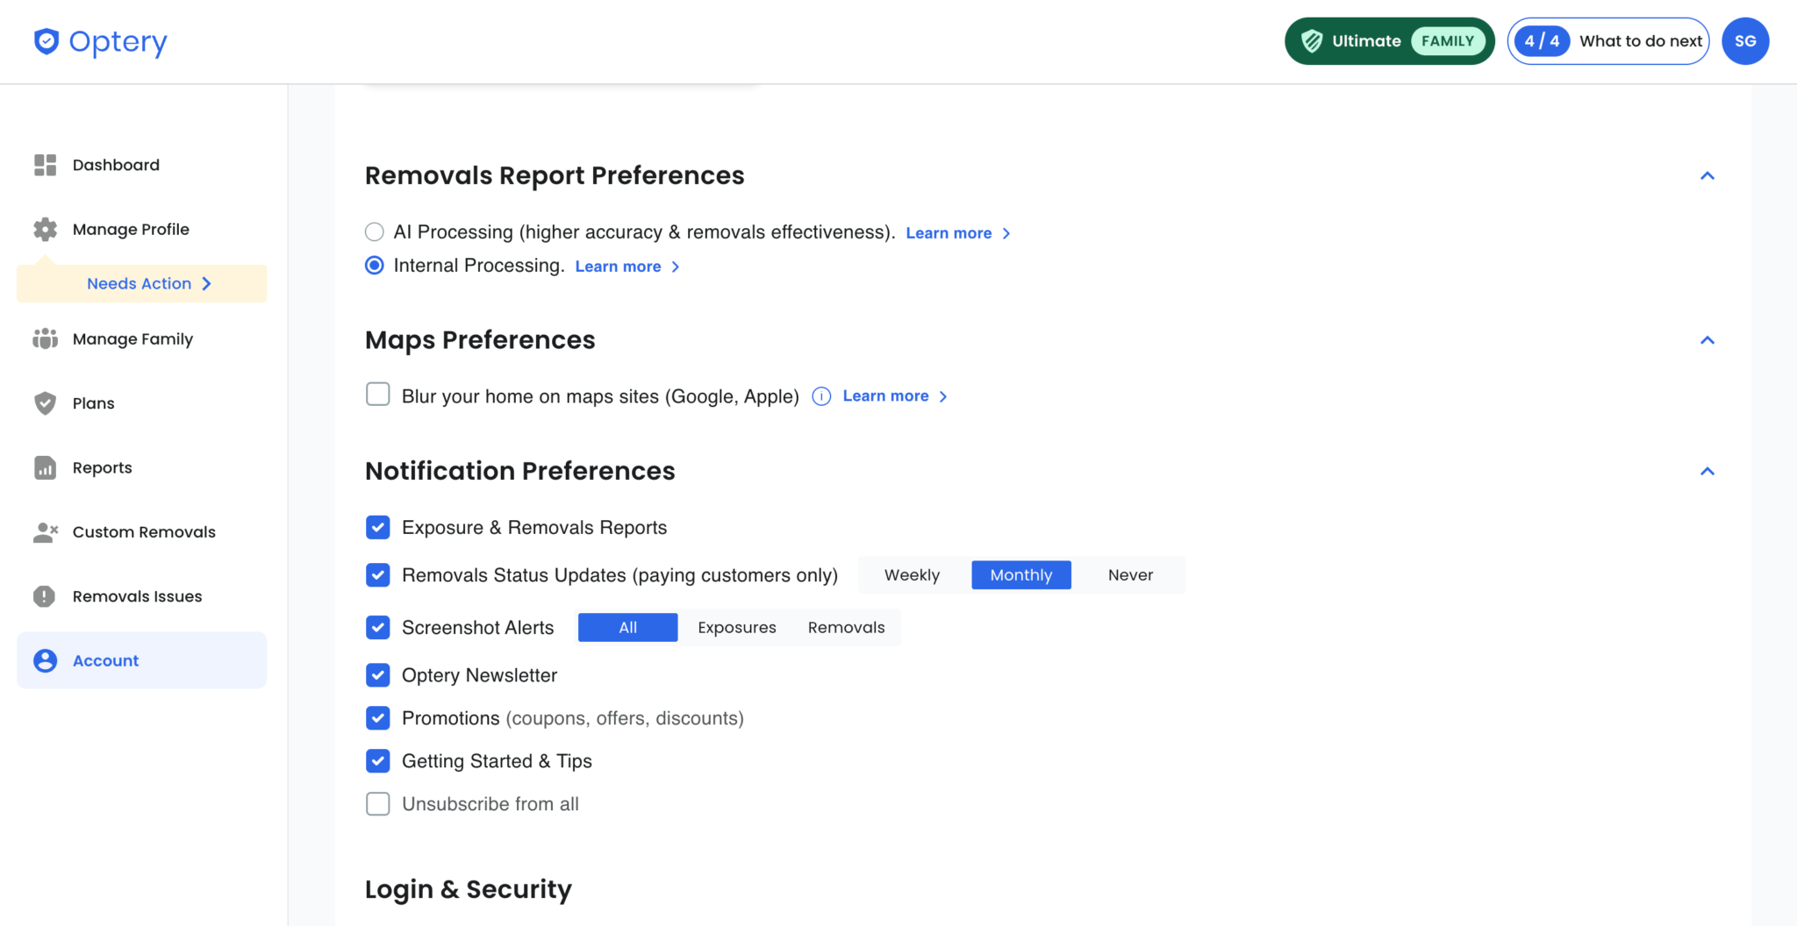The height and width of the screenshot is (926, 1797).
Task: Click info icon beside maps blur option
Action: point(821,396)
